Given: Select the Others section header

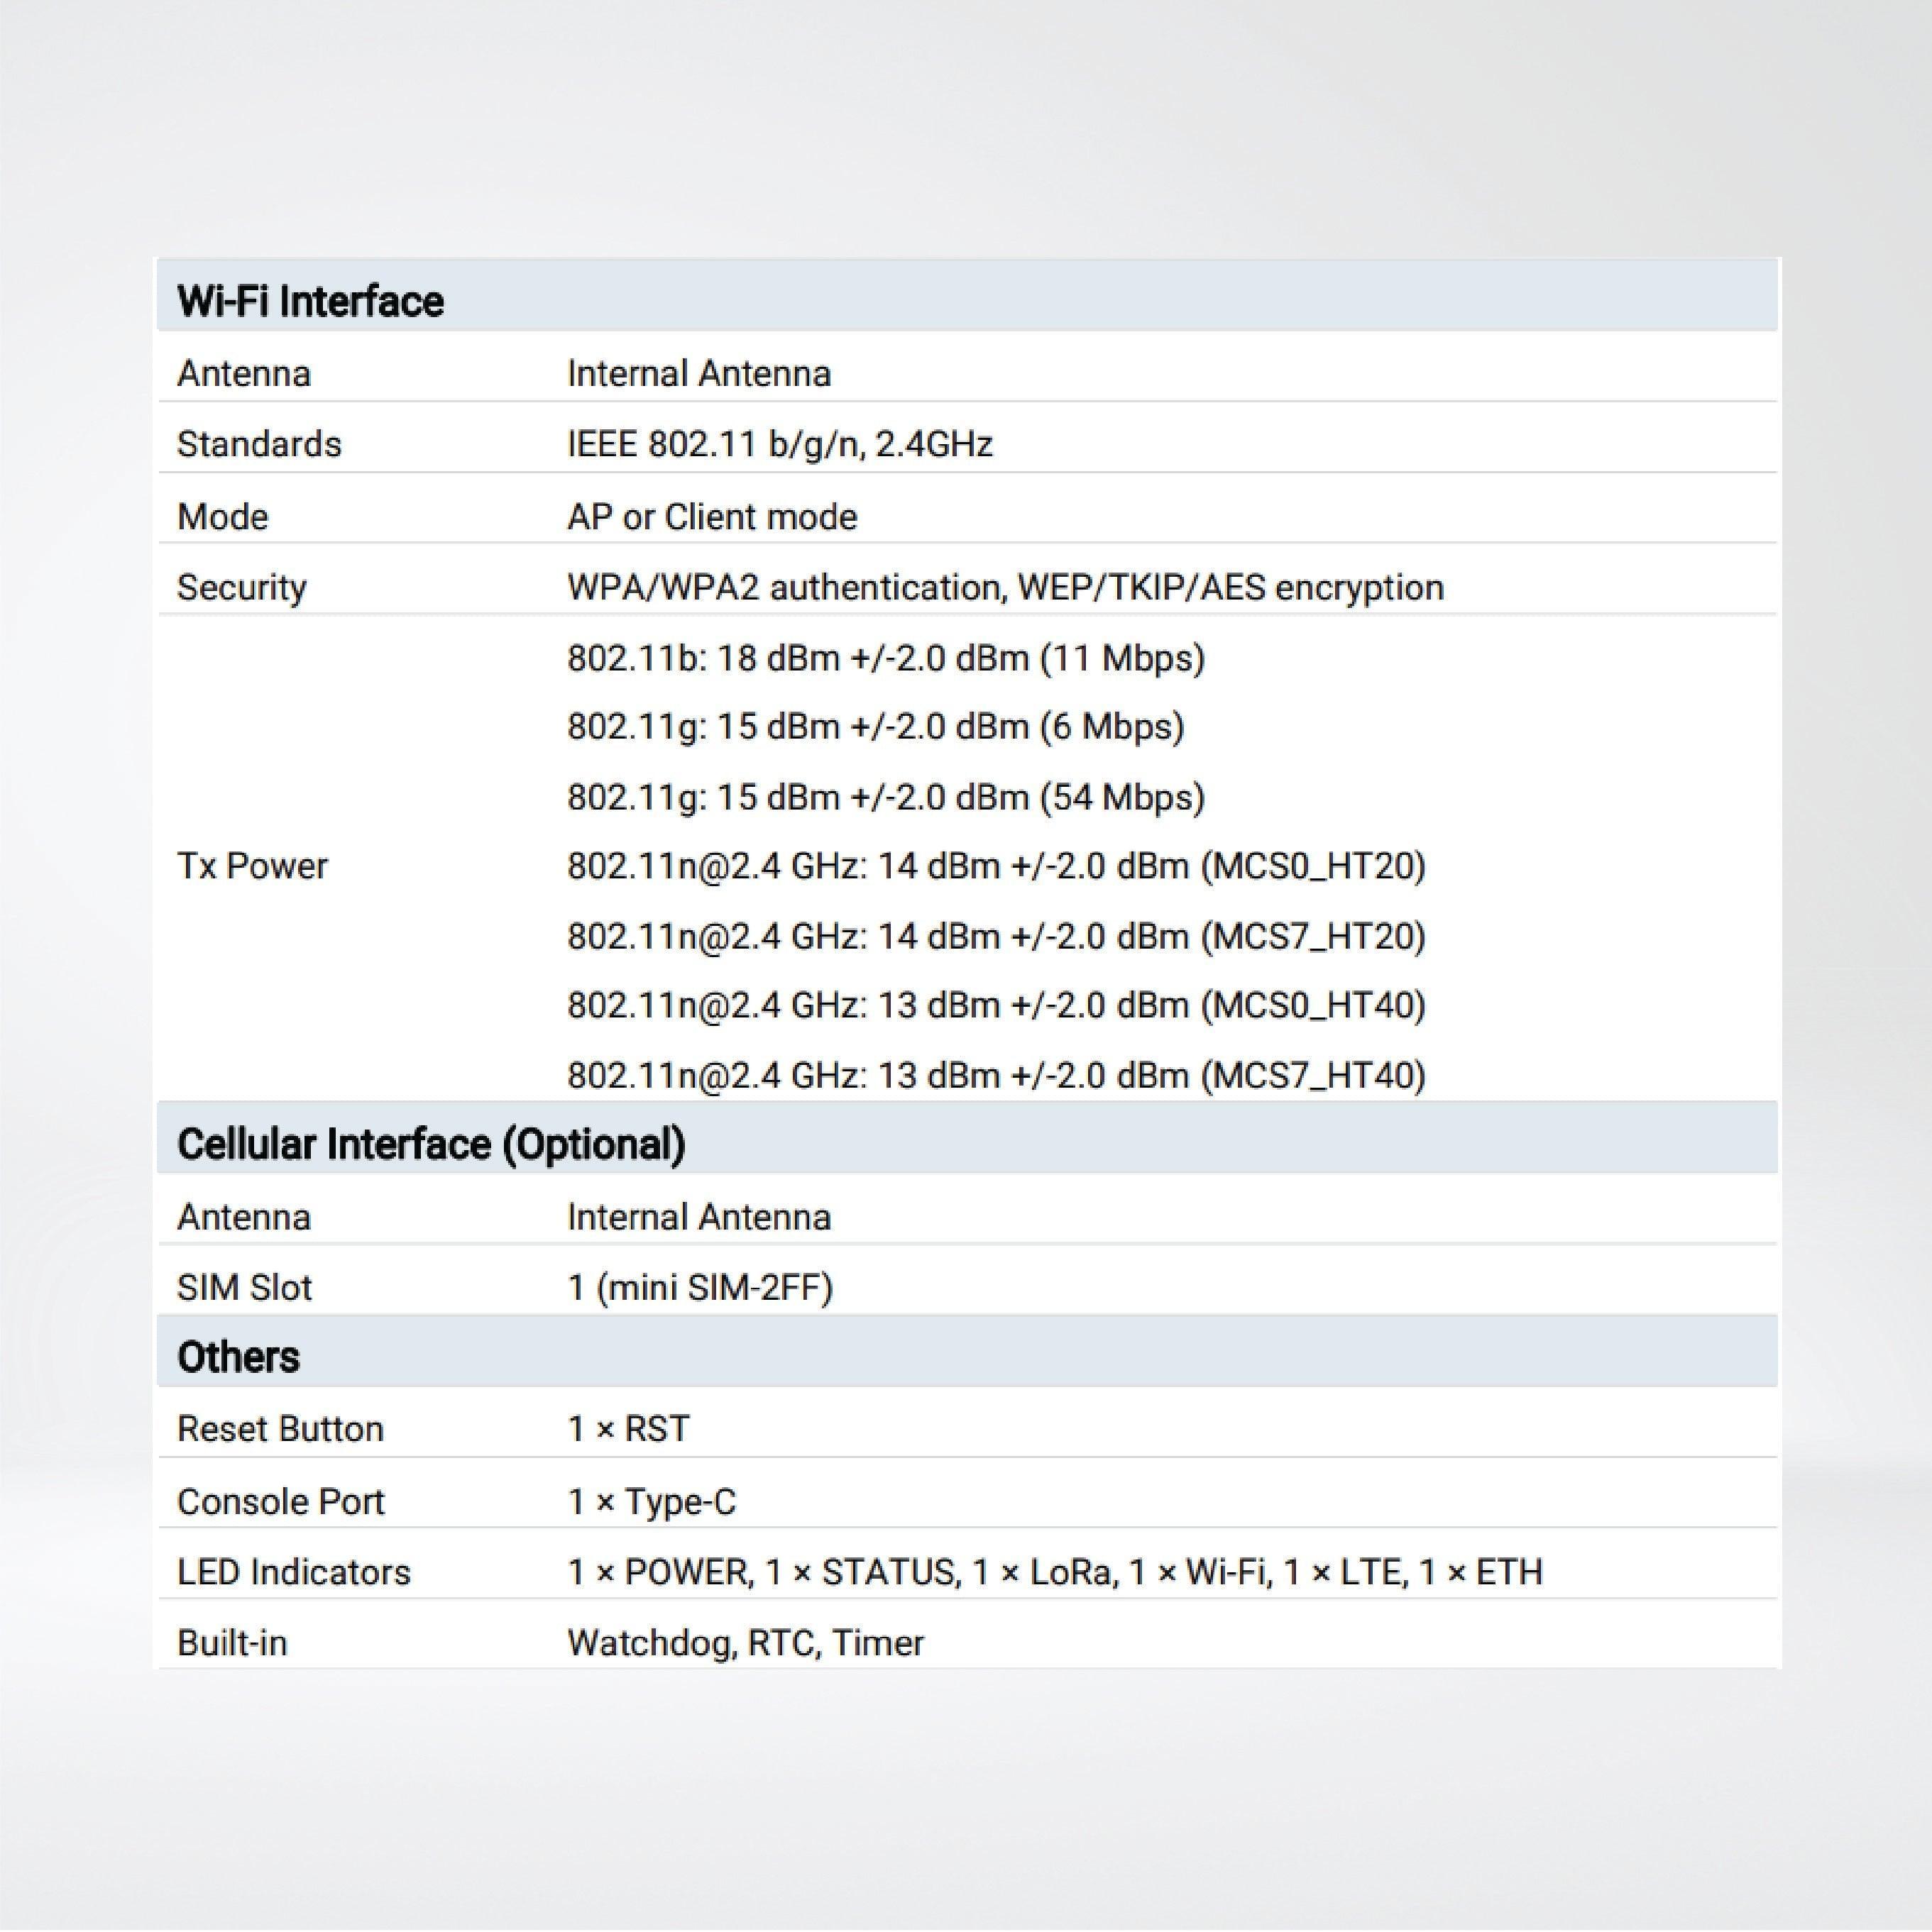Looking at the screenshot, I should coord(236,1356).
